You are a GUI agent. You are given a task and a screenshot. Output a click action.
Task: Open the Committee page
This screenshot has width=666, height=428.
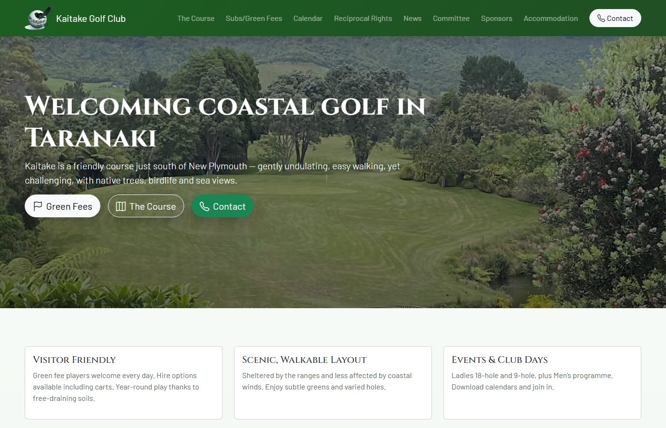click(x=451, y=18)
